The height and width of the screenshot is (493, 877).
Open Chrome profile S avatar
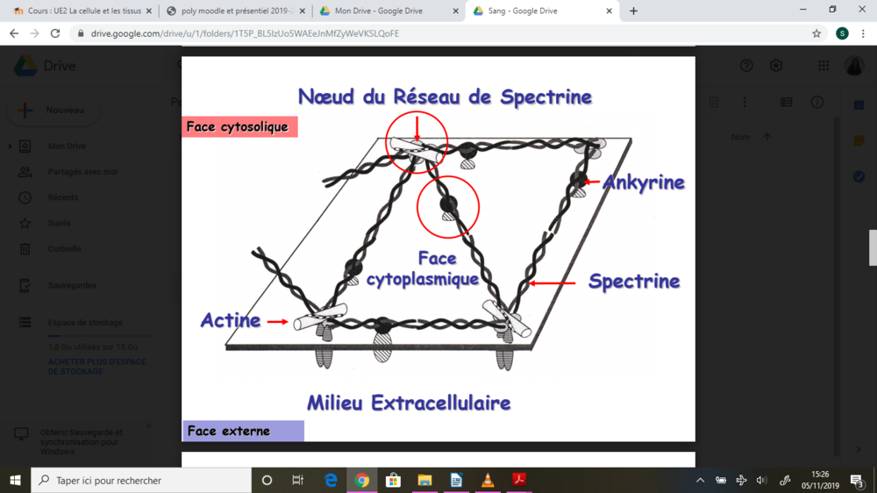[x=842, y=33]
